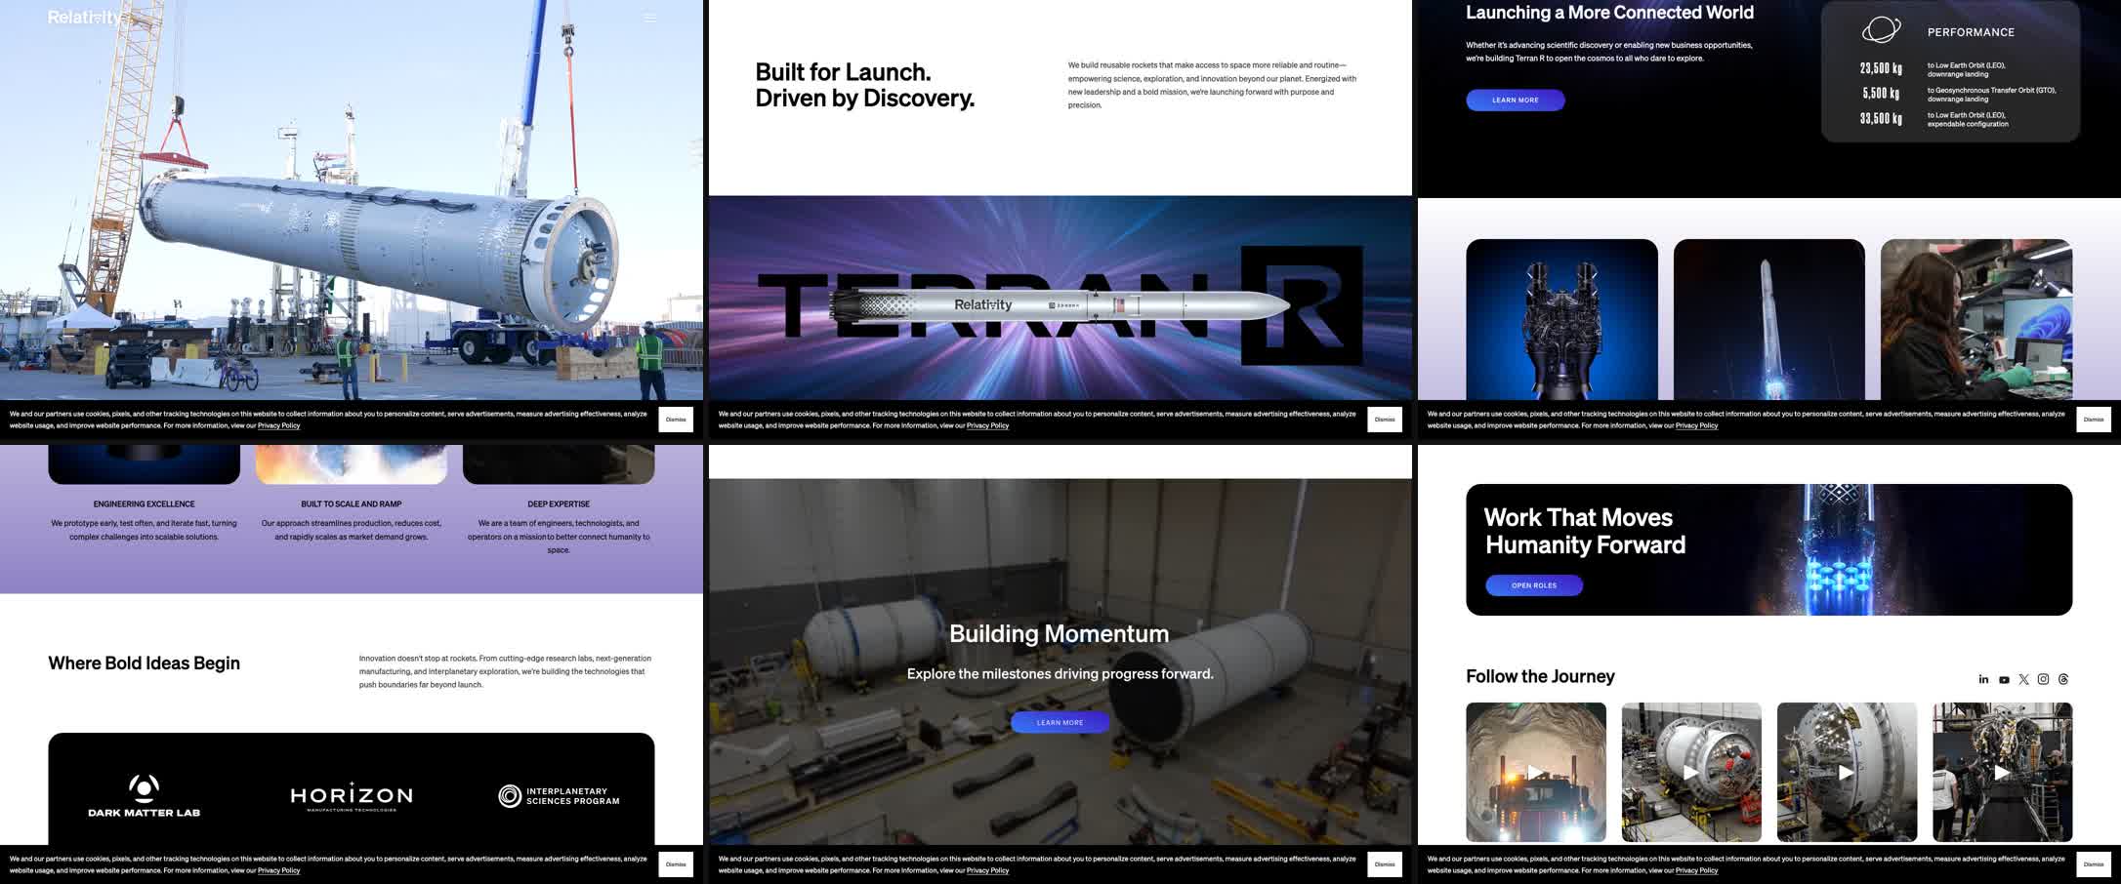Open the rocket engine photo card
This screenshot has height=884, width=2121.
1561,320
